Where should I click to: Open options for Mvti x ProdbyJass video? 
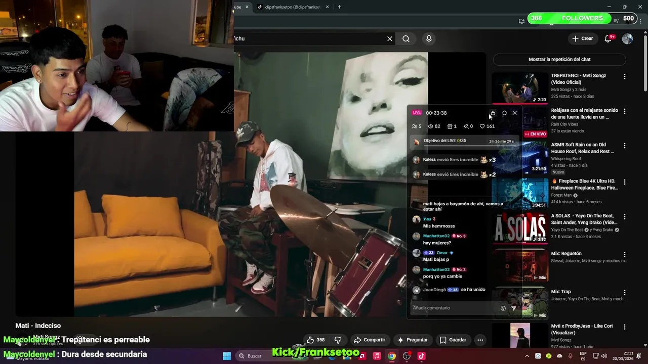click(625, 327)
